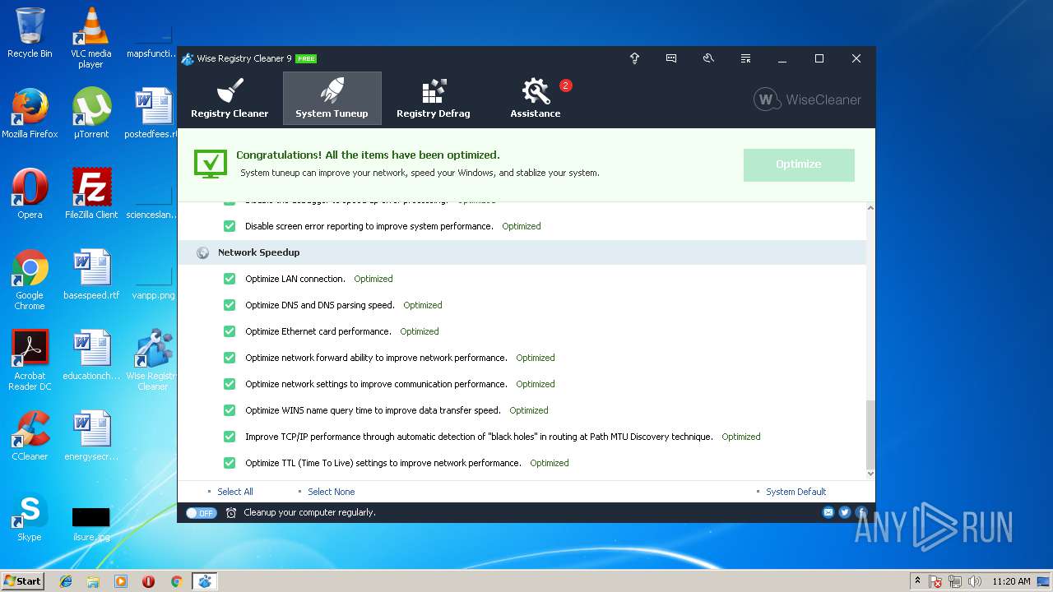Select the Google Chrome desktop icon

tap(30, 280)
